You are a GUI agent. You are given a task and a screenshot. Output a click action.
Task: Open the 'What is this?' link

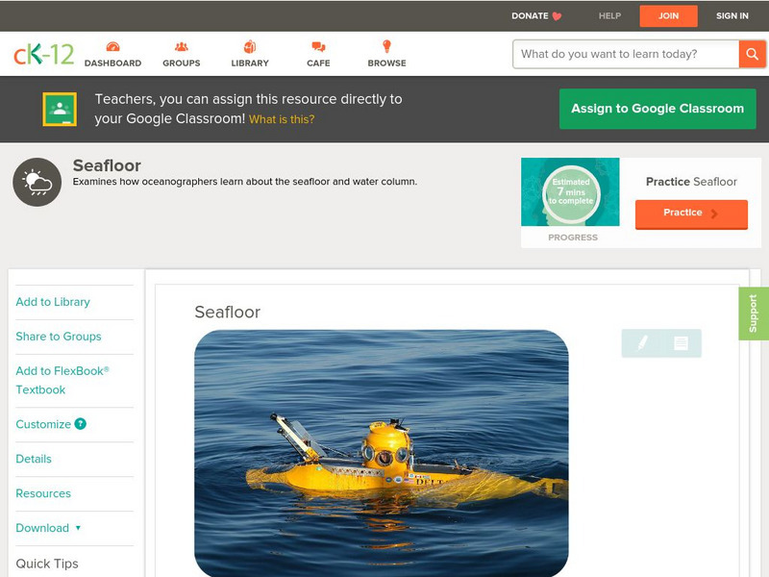(x=282, y=119)
